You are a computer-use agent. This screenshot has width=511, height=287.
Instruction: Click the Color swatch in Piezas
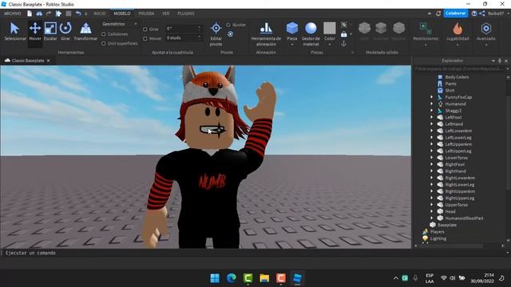[x=330, y=29]
